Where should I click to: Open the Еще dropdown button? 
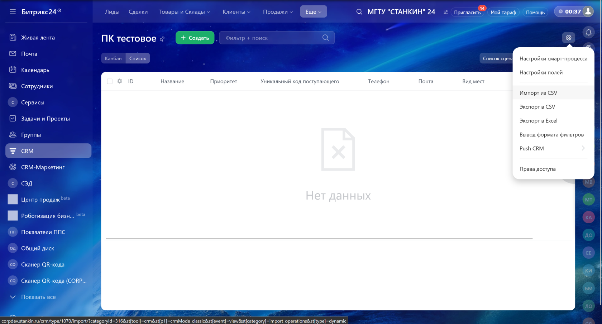pos(314,11)
